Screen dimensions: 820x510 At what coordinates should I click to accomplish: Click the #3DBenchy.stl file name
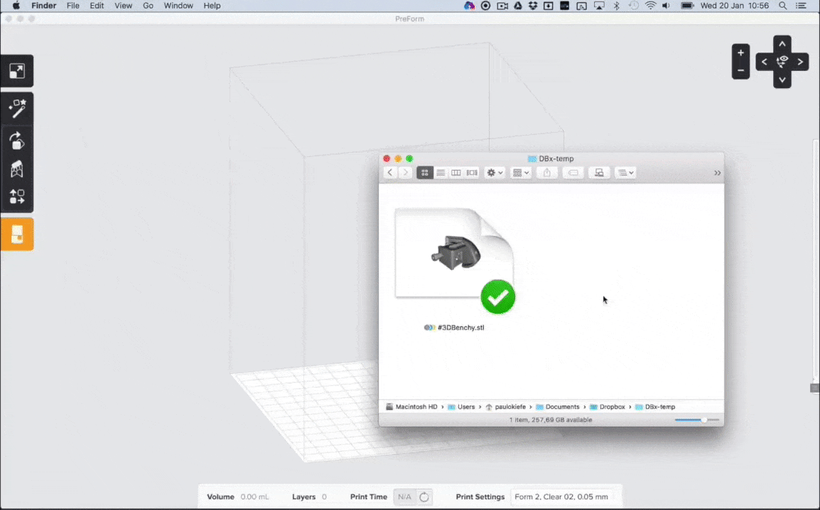point(460,327)
